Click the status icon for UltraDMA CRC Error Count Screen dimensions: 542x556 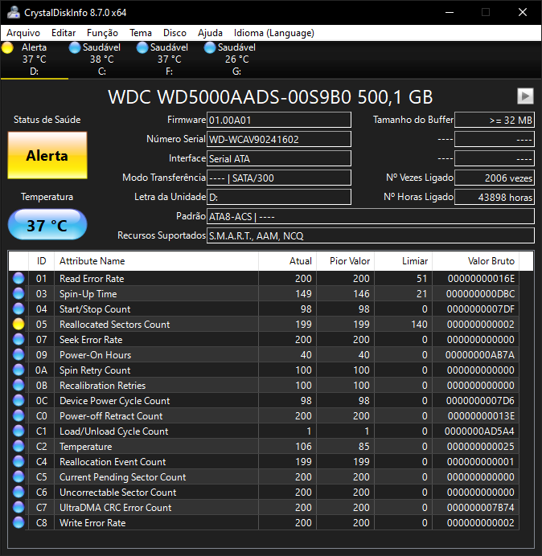(x=18, y=507)
